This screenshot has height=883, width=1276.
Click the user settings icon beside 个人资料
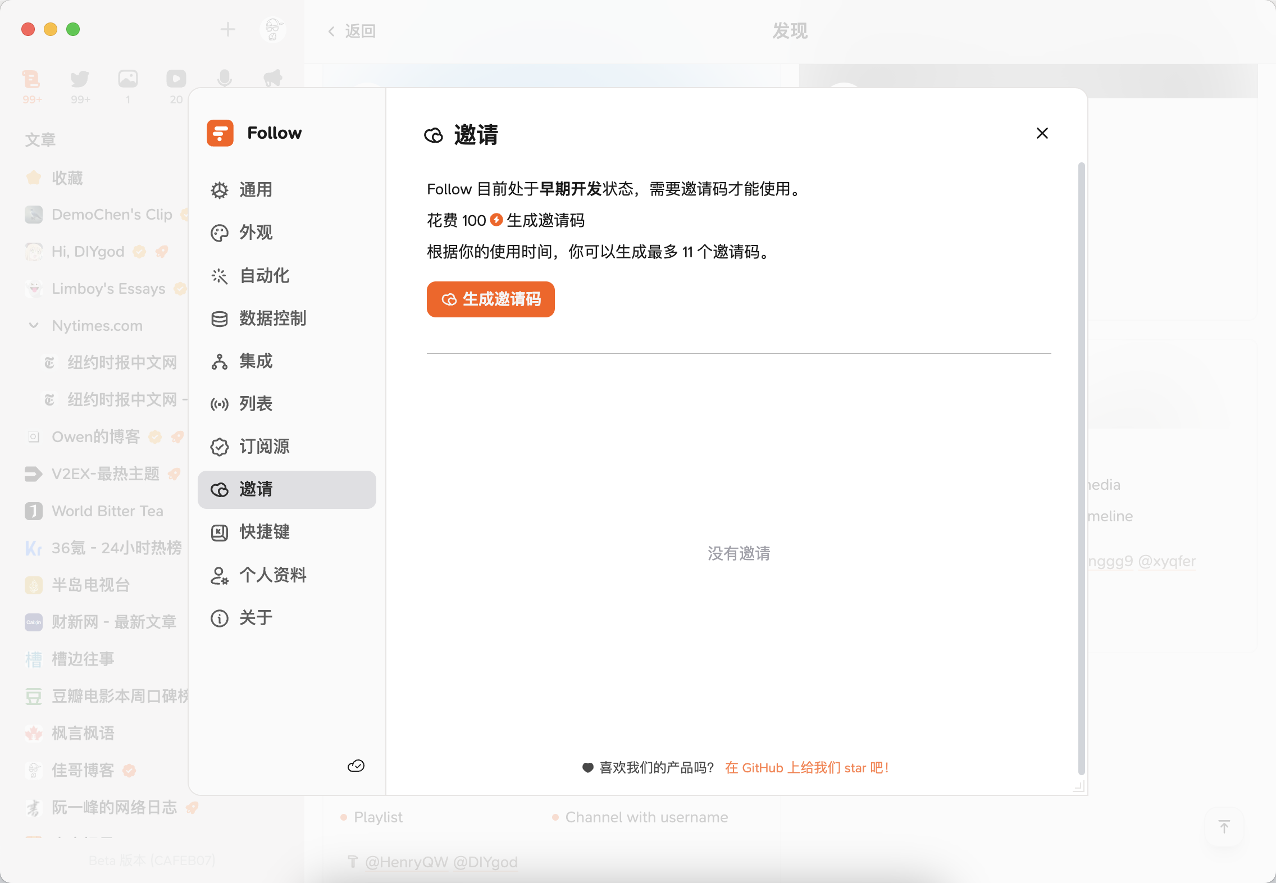220,576
